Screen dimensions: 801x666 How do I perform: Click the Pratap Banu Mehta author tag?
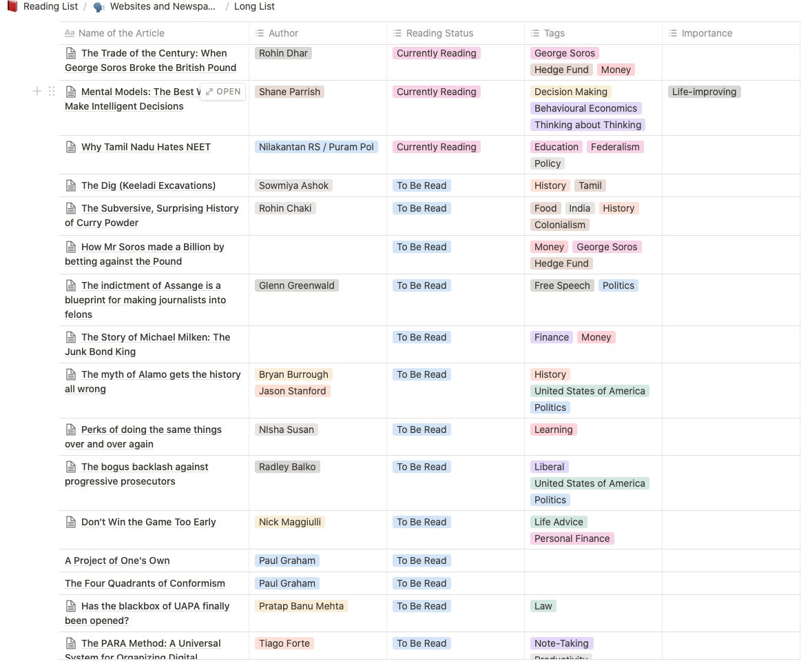pos(301,606)
